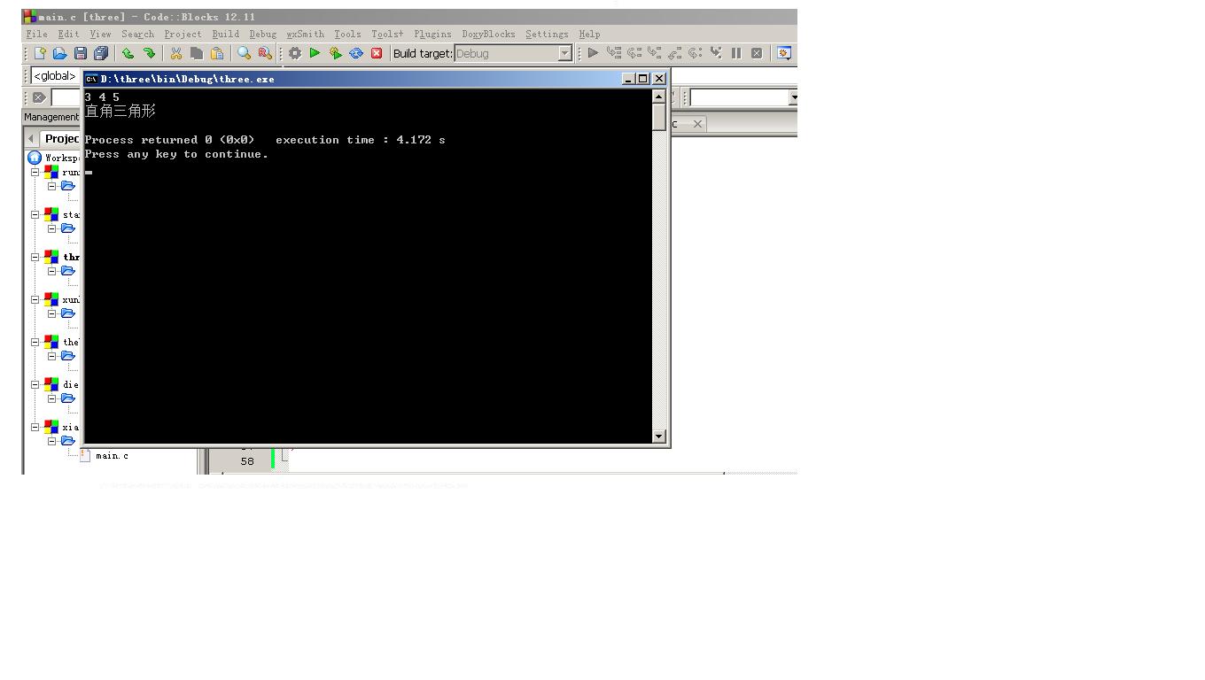The width and height of the screenshot is (1205, 680).
Task: Click the New file toolbar icon
Action: tap(40, 53)
